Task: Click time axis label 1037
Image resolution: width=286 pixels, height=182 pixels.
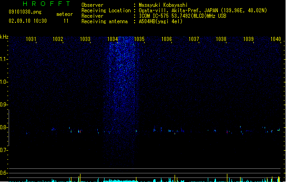Action: click(x=194, y=39)
